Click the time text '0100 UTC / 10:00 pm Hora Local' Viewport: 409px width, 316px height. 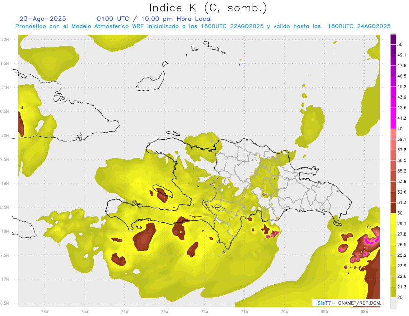tap(154, 19)
